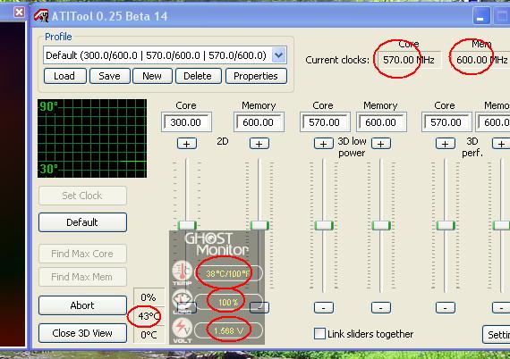The height and width of the screenshot is (359, 510).
Task: Open the Profile dropdown arrow
Action: (279, 55)
